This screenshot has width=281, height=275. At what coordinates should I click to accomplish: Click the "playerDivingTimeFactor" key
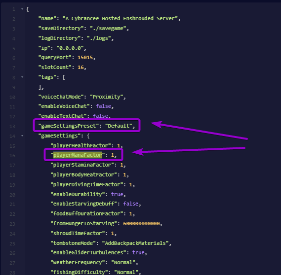click(x=87, y=184)
